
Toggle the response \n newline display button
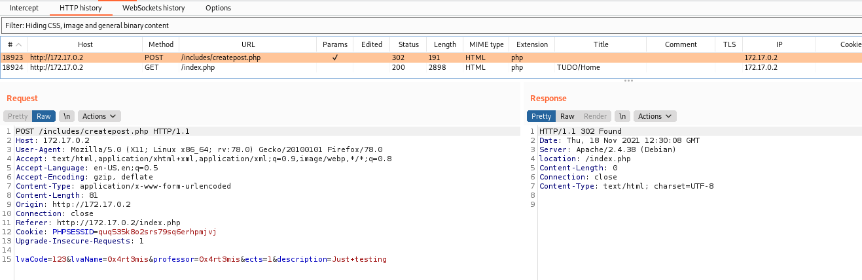tap(622, 116)
